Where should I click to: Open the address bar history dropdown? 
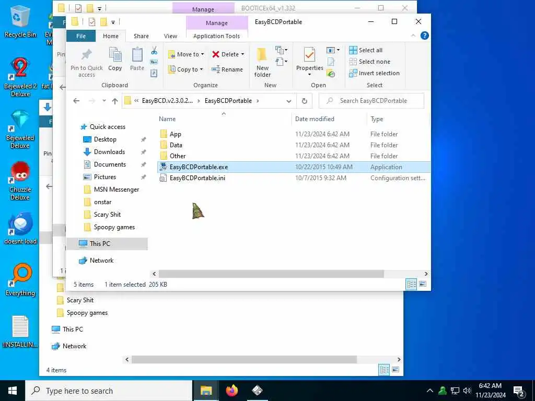pos(288,101)
